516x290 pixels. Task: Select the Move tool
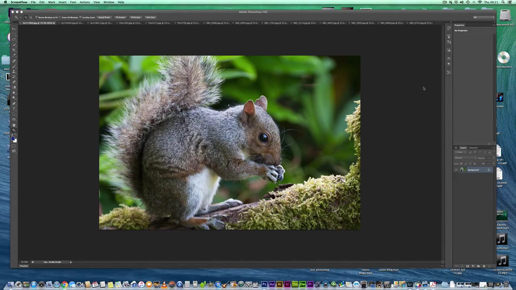tap(14, 29)
